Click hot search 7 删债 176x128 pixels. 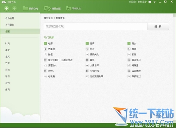48,55
